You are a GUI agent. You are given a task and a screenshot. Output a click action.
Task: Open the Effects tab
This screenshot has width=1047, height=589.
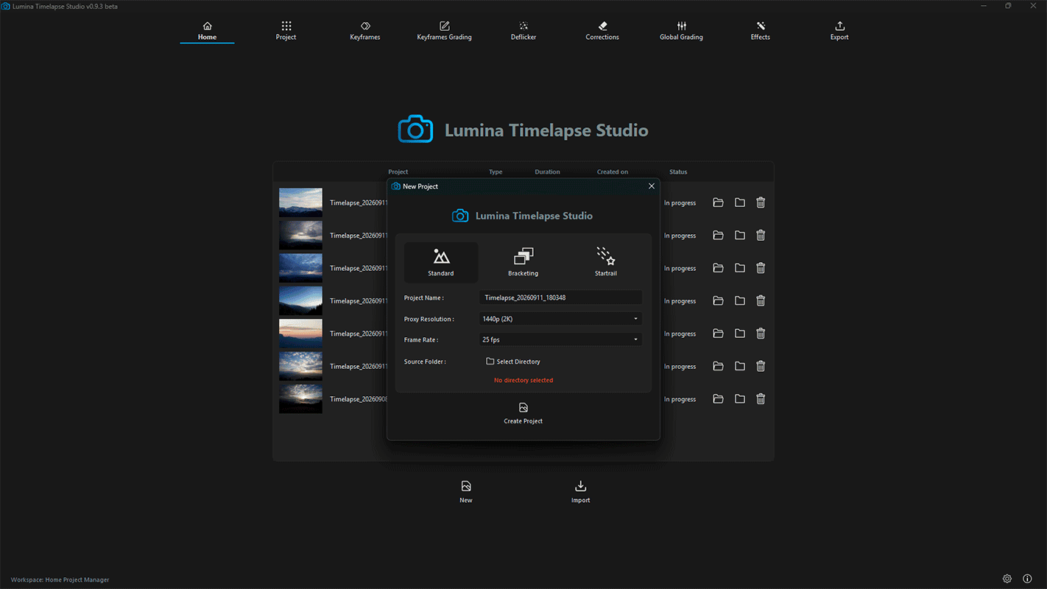tap(761, 31)
